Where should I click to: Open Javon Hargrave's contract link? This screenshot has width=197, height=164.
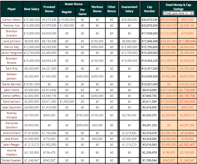(12, 52)
